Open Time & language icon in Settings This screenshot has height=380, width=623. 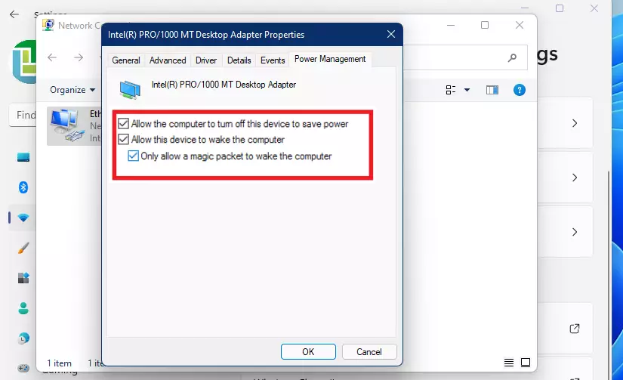pyautogui.click(x=23, y=338)
